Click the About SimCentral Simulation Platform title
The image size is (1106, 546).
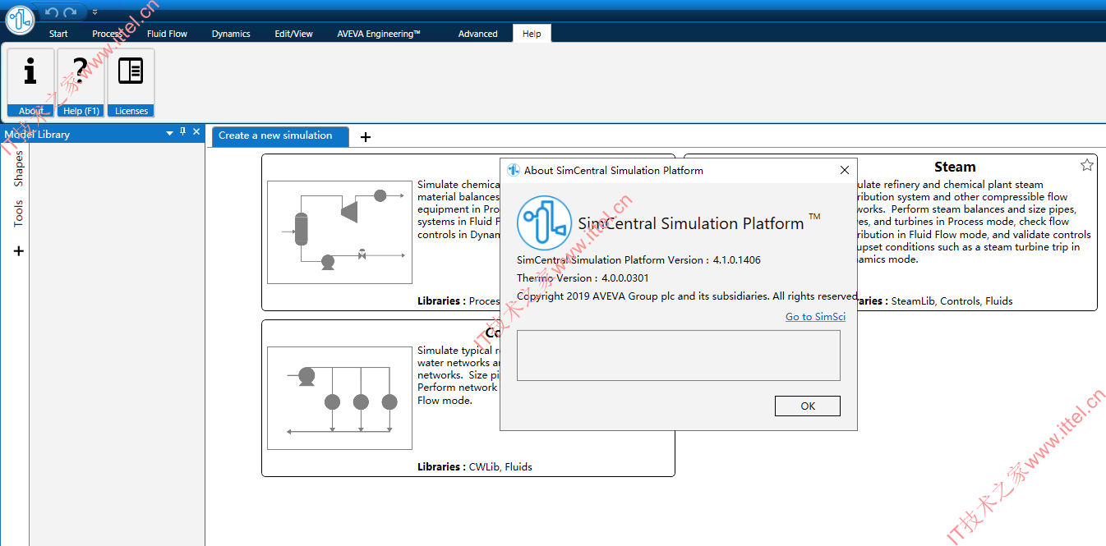tap(614, 171)
